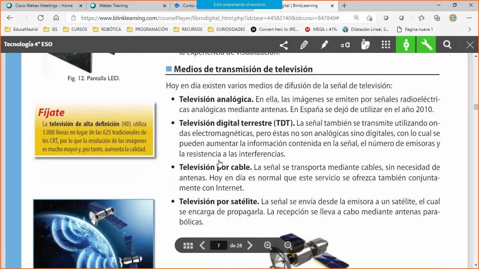Open page thumbnails grid in bottom pager
Screen dimensions: 479x269
(188, 246)
